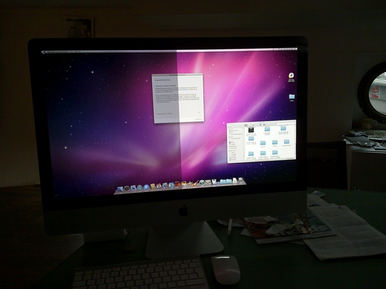Select the music file in Finder window
Image resolution: width=386 pixels, height=289 pixels.
pos(251,130)
